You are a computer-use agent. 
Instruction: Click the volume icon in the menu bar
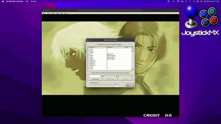tap(182, 1)
